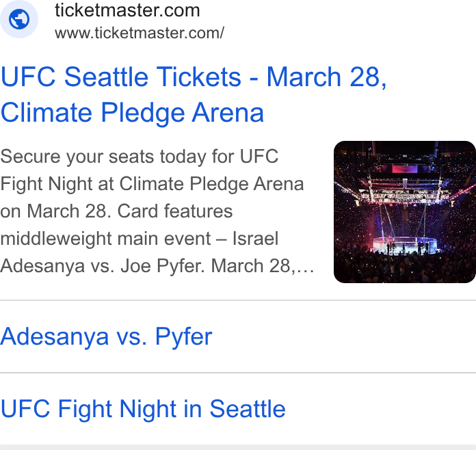Open the UFC Fight Night in Seattle sitelink
Image resolution: width=476 pixels, height=450 pixels.
[143, 409]
